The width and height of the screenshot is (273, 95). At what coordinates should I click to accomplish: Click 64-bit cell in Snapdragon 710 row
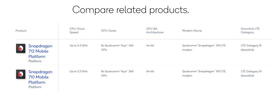[x=150, y=71]
